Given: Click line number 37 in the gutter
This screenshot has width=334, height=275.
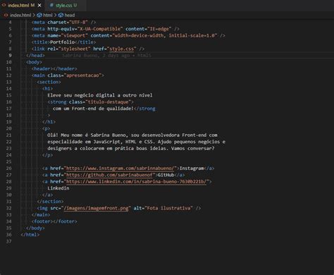Looking at the screenshot, I should (8, 241).
